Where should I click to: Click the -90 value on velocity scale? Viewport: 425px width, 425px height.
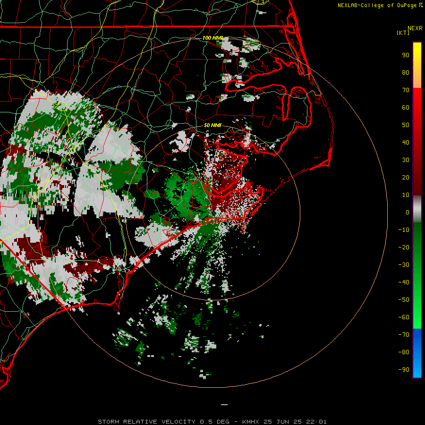(404, 370)
